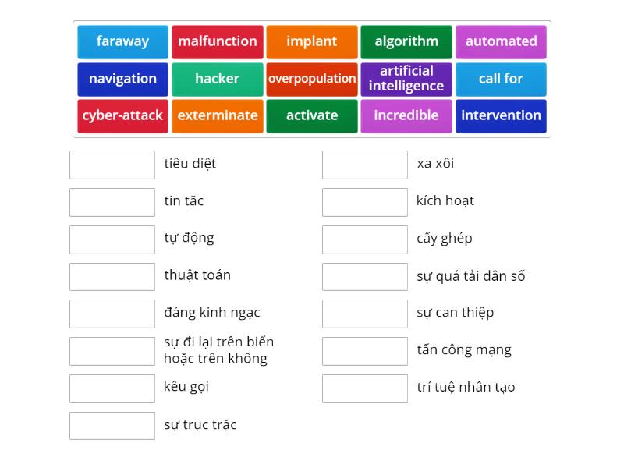Pick the 'artificial intelligence' tile
Image resolution: width=624 pixels, height=468 pixels.
[406, 79]
